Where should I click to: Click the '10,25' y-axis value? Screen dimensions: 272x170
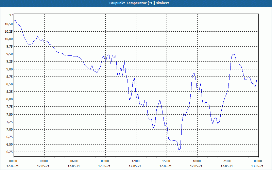coord(9,32)
